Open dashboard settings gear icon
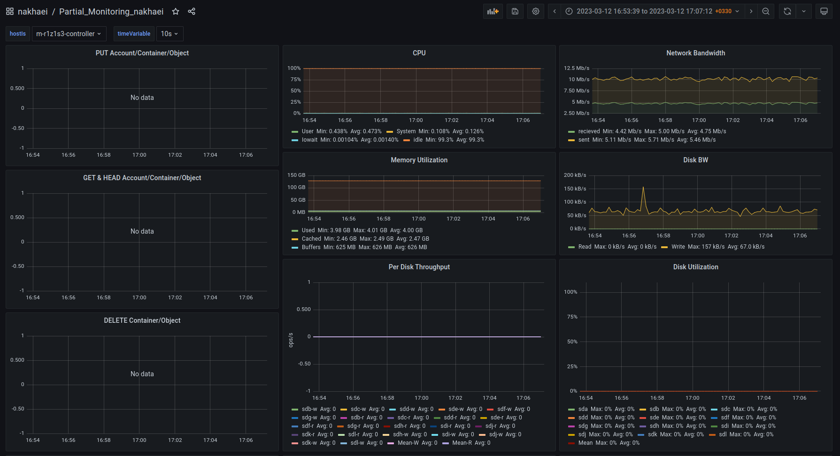The image size is (840, 456). [x=536, y=11]
